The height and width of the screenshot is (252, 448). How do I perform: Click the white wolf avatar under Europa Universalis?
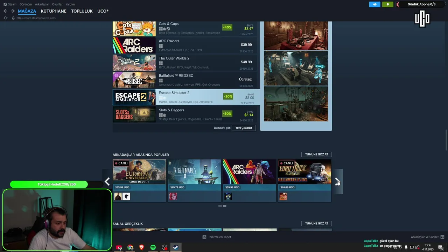(x=126, y=196)
